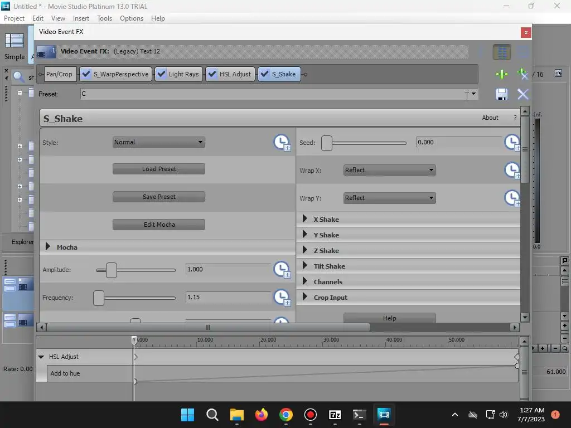
Task: Click the 30.000 mark on keyframe ruler
Action: point(331,340)
